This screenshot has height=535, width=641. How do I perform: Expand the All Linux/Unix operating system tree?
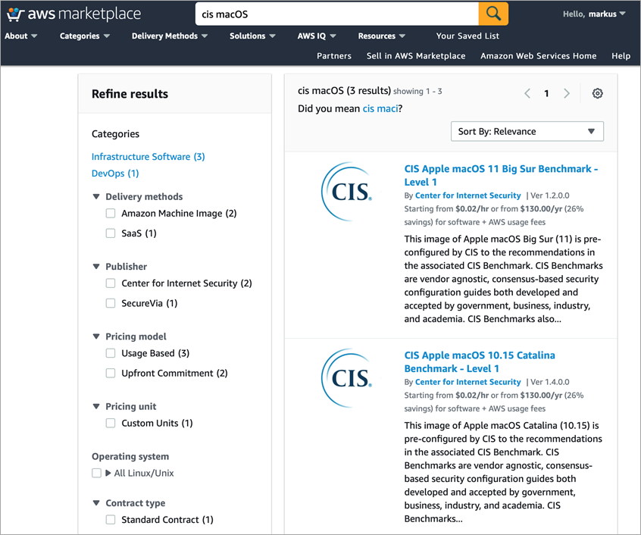(108, 473)
